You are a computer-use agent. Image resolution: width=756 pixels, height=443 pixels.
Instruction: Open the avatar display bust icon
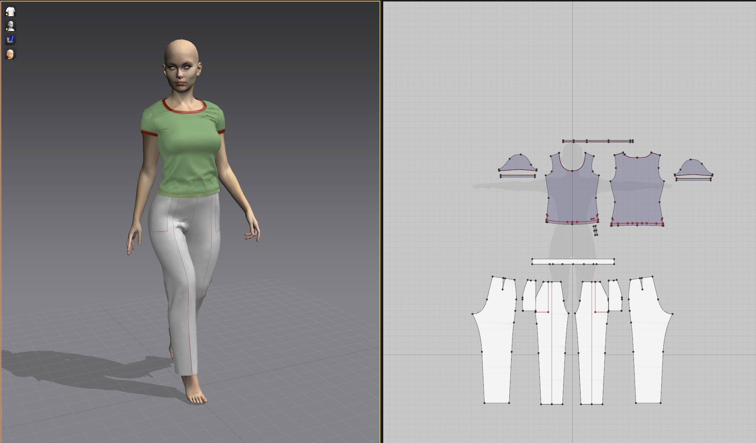pos(10,26)
